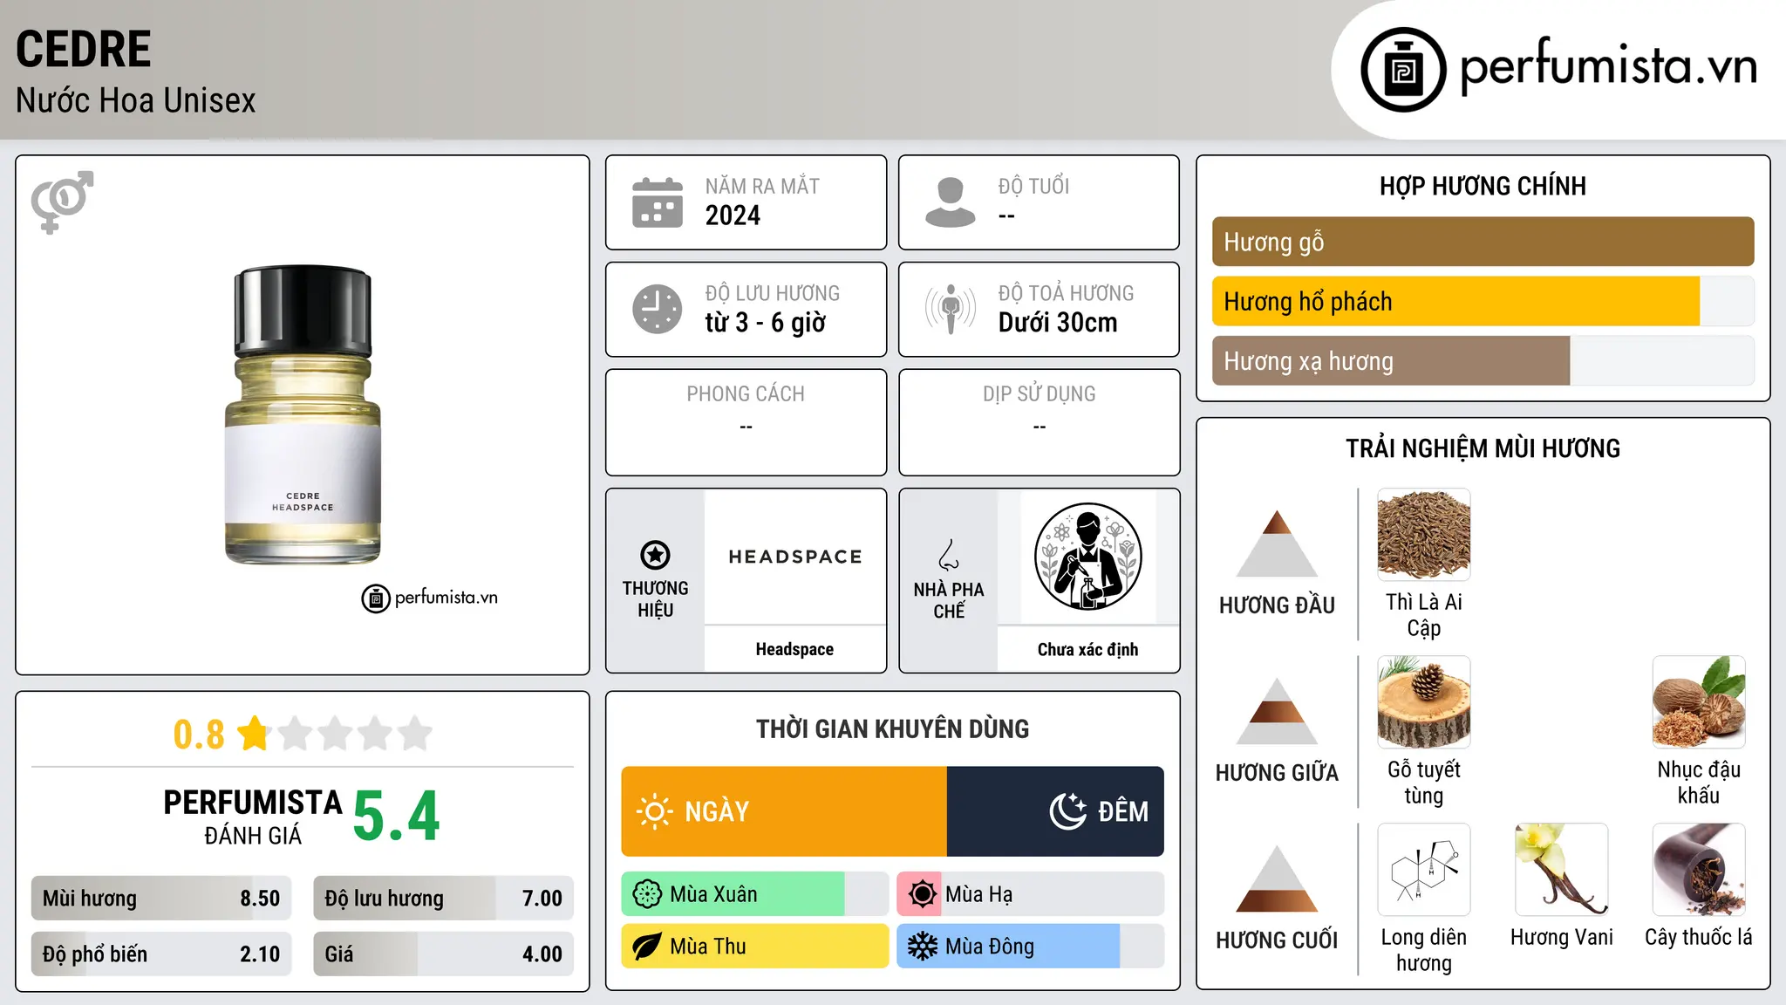The width and height of the screenshot is (1786, 1005).
Task: Click the 5.4 Perfumista score
Action: (397, 816)
